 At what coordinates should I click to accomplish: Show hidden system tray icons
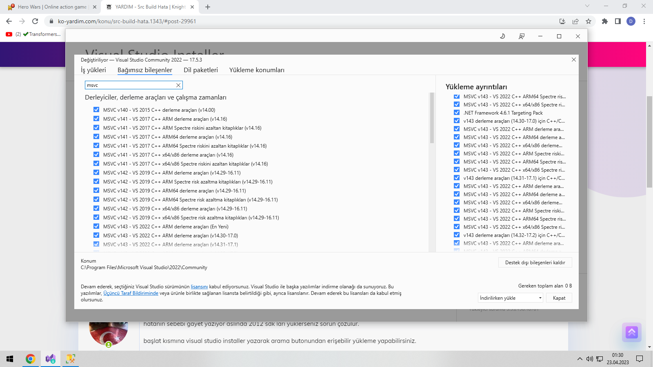click(580, 359)
